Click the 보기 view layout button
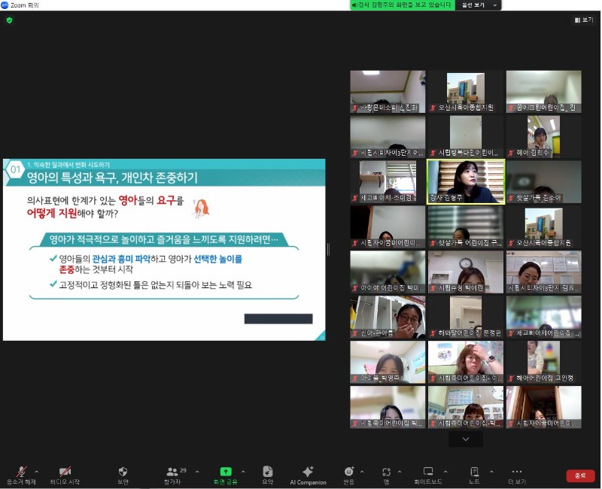The width and height of the screenshot is (602, 489). (x=583, y=20)
